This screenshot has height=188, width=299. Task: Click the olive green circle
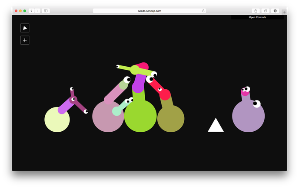[171, 118]
